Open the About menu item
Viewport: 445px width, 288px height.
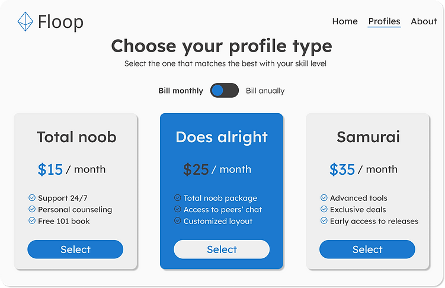424,21
